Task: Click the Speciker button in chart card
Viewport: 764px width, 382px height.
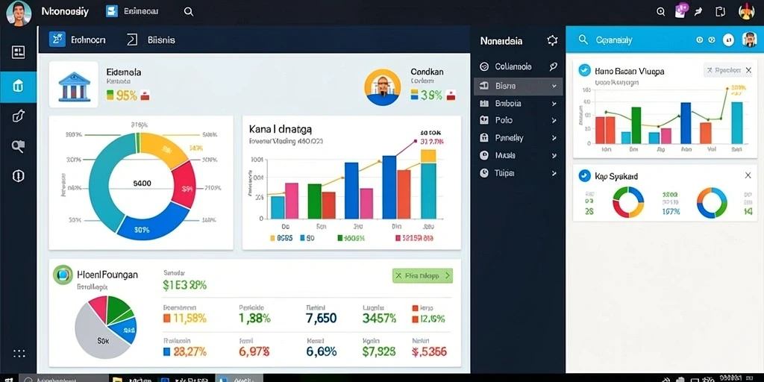Action: coord(723,70)
